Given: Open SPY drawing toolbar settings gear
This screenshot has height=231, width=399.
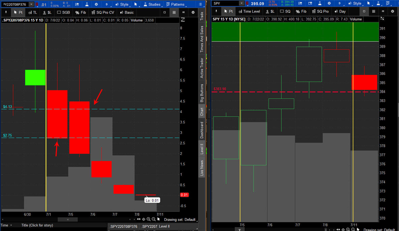Looking at the screenshot, I should coord(392,11).
